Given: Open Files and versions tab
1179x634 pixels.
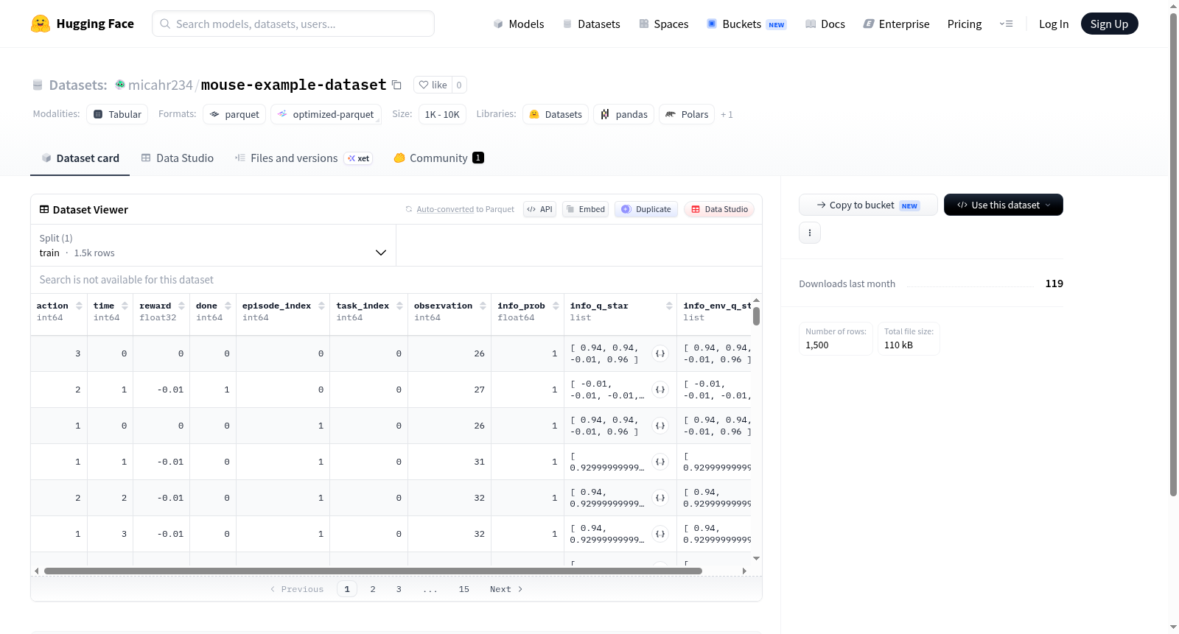Looking at the screenshot, I should 304,158.
